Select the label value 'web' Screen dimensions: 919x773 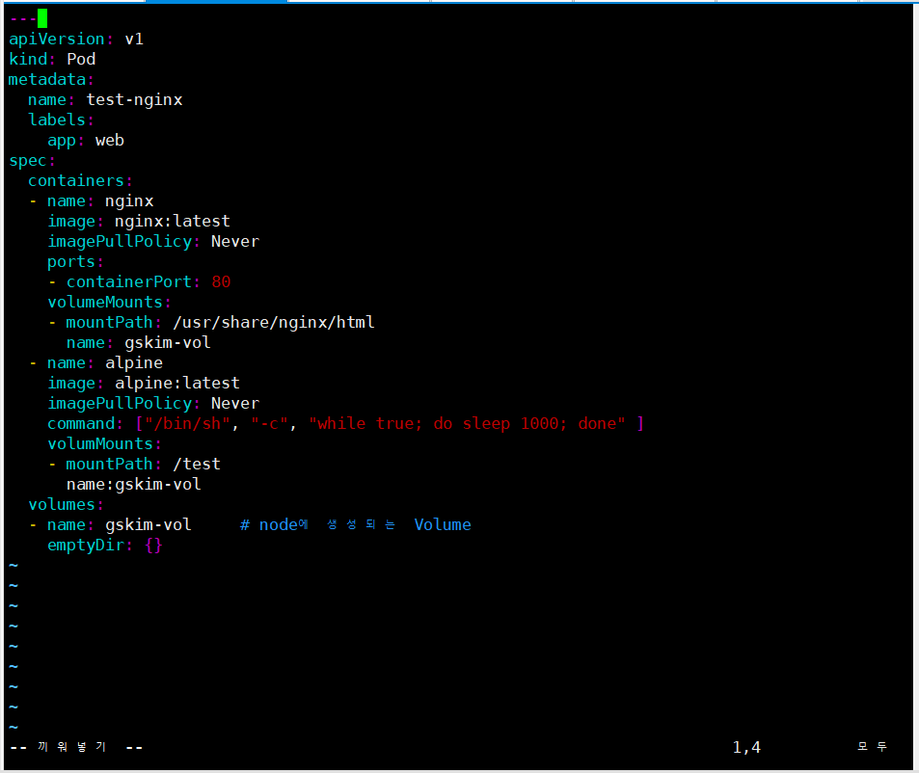(110, 141)
